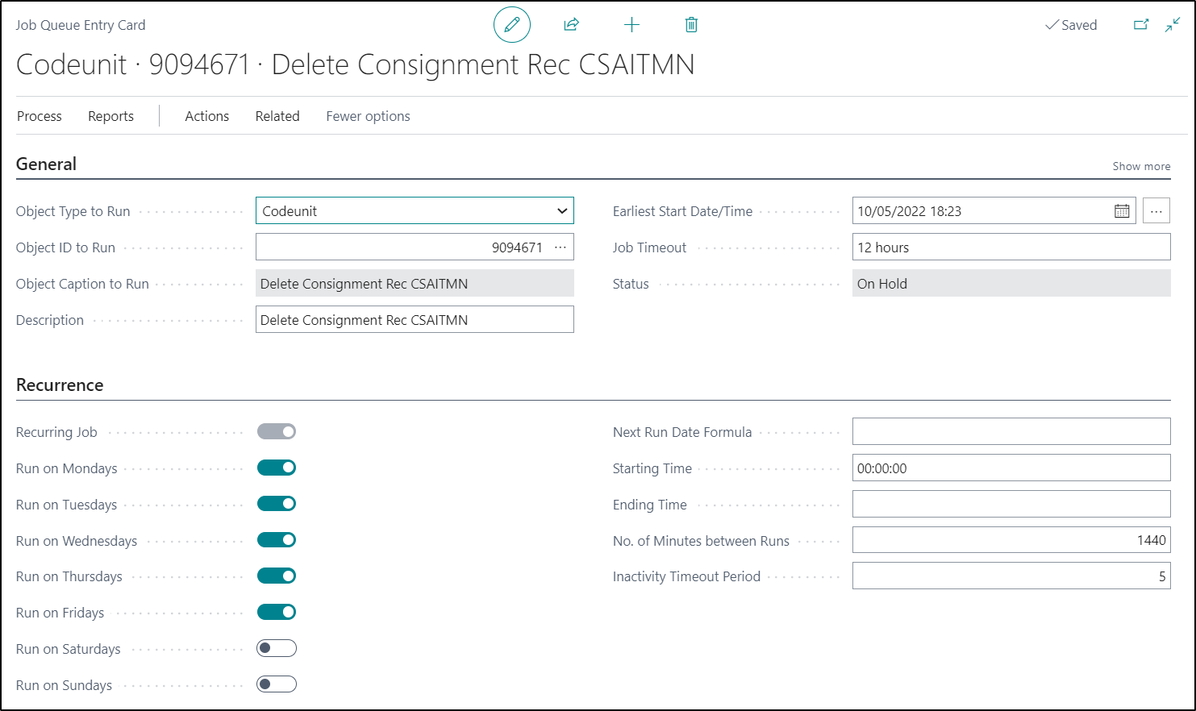1196x711 pixels.
Task: Open Object ID to Run lookup ellipsis
Action: (x=560, y=247)
